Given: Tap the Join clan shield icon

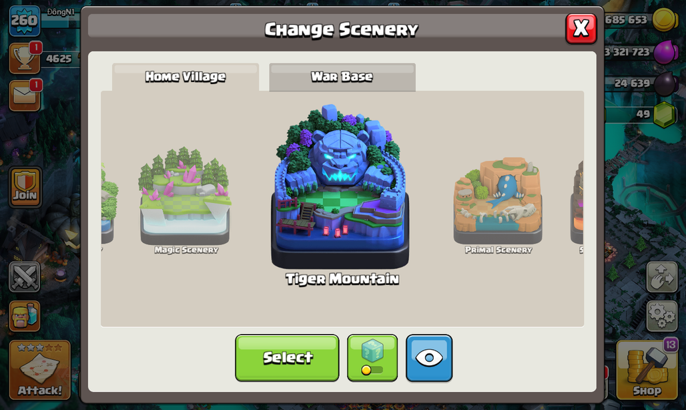Looking at the screenshot, I should [x=25, y=187].
